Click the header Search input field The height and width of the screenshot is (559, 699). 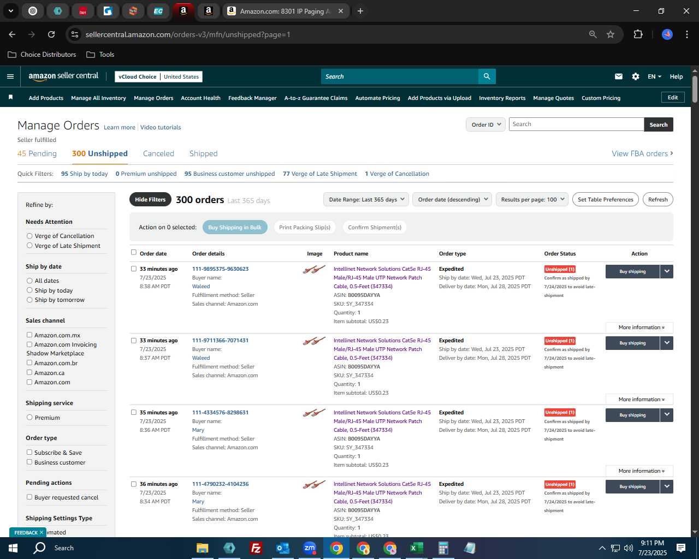point(400,76)
